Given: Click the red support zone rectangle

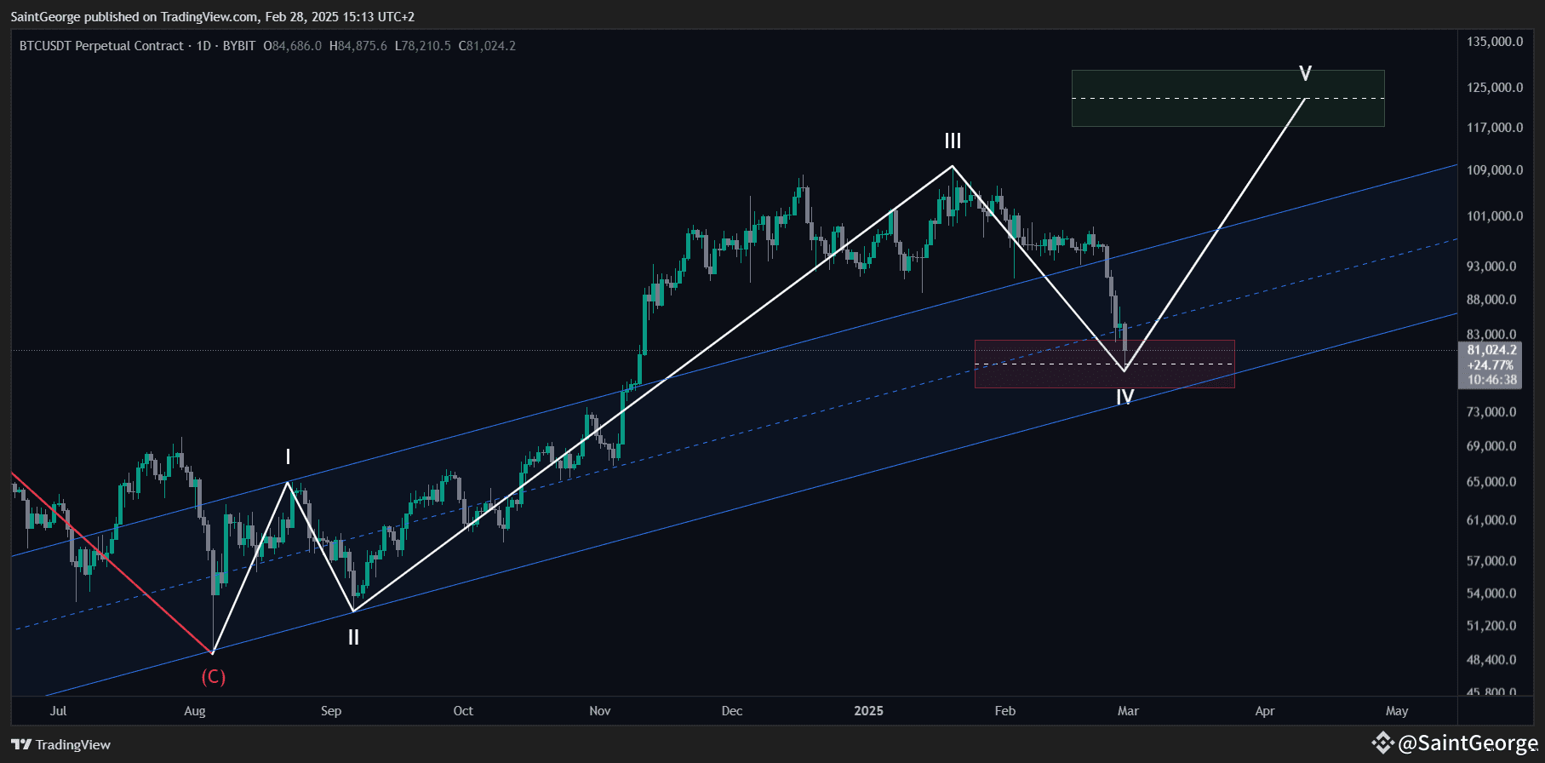Looking at the screenshot, I should point(1104,364).
